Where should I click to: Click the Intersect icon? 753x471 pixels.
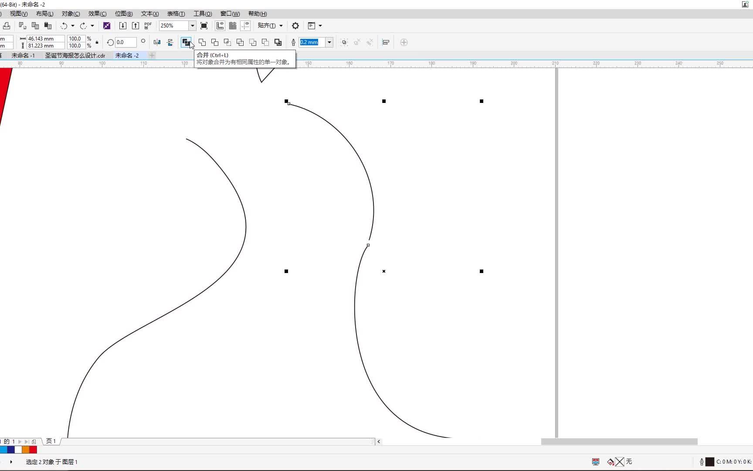pos(227,42)
